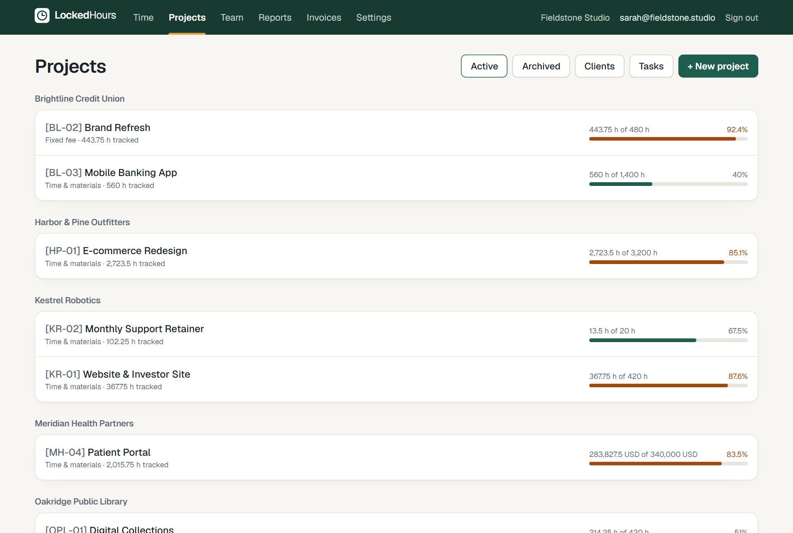Open the Tasks view
This screenshot has width=793, height=533.
(651, 66)
